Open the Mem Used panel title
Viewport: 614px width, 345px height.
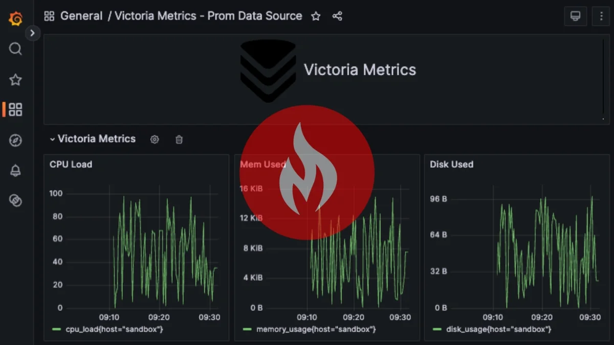(262, 165)
